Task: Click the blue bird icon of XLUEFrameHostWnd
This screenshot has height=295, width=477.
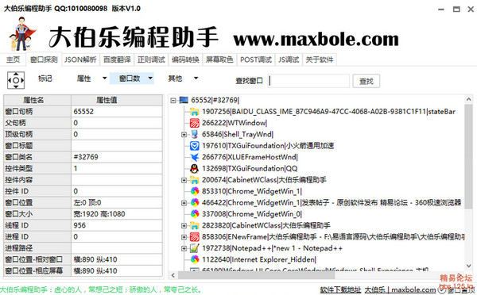Action: pos(195,157)
